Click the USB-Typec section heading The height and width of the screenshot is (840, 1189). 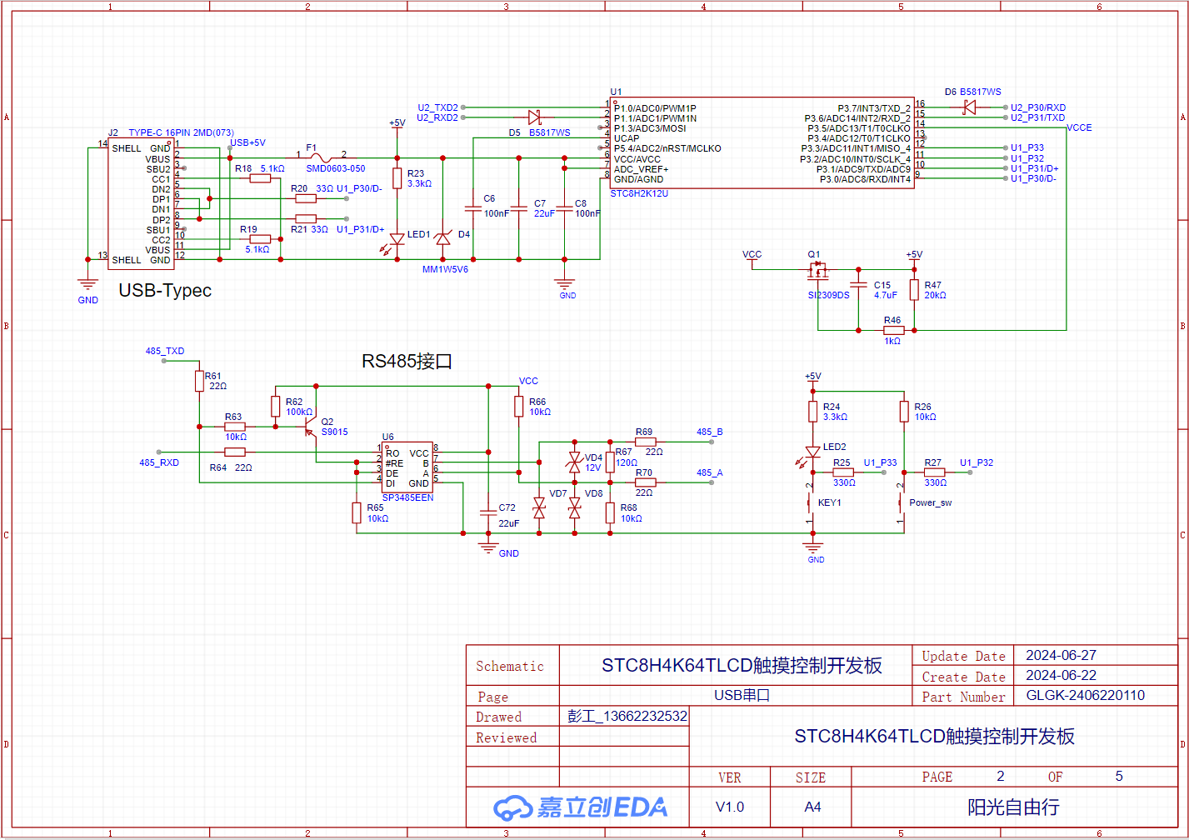click(165, 291)
